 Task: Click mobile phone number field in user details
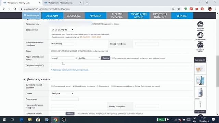[62, 44]
